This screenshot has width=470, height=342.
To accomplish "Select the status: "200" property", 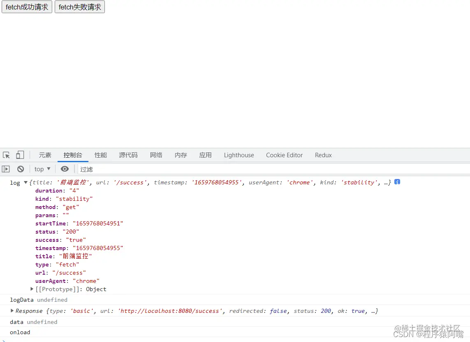I will pyautogui.click(x=57, y=232).
